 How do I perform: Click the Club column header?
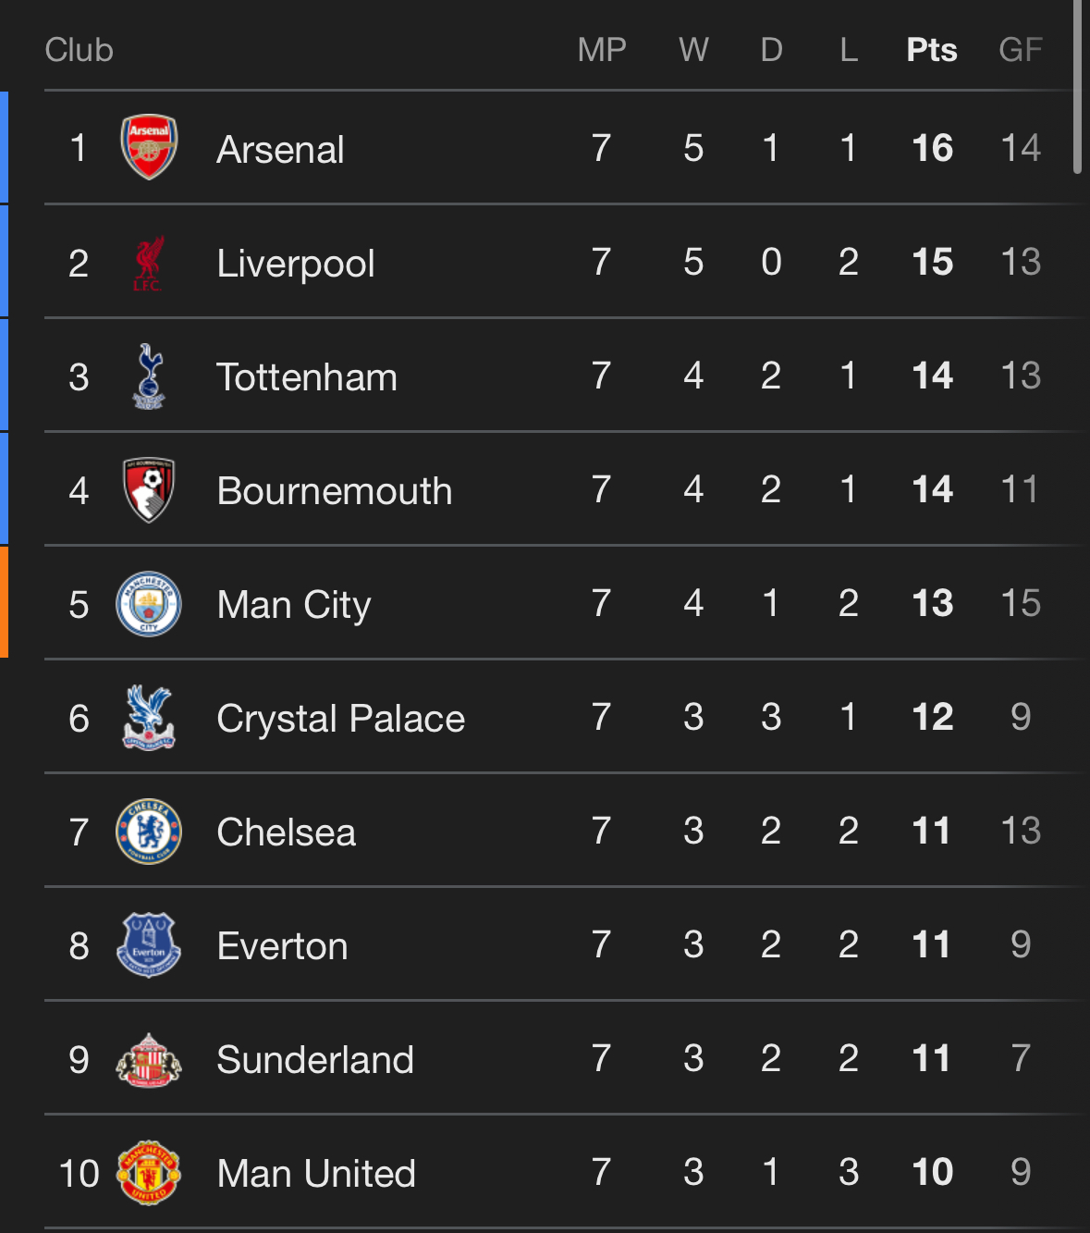[x=80, y=50]
